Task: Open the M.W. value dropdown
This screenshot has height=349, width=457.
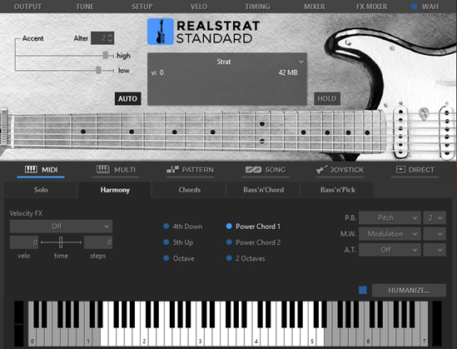Action: click(435, 234)
